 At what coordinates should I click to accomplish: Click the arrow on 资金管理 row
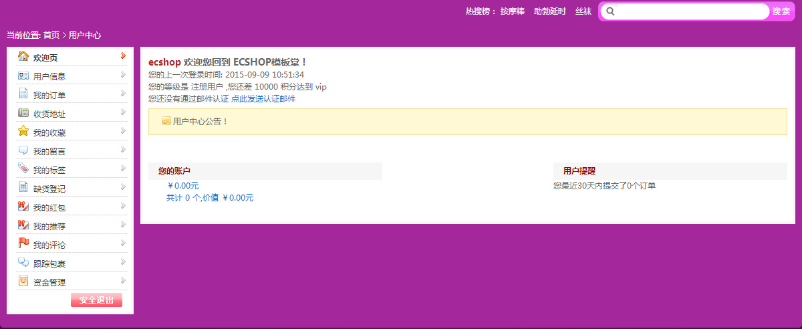point(123,280)
